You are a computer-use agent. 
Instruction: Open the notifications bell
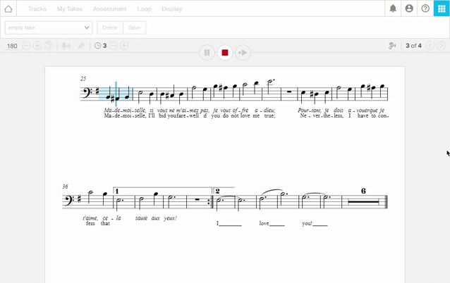(x=393, y=8)
